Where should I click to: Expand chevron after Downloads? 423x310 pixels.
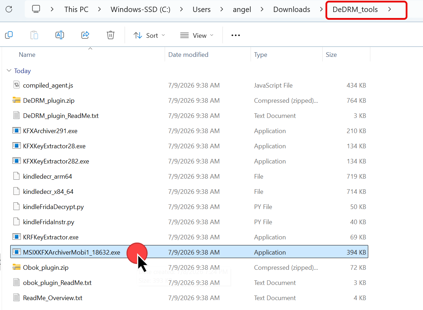pos(321,9)
